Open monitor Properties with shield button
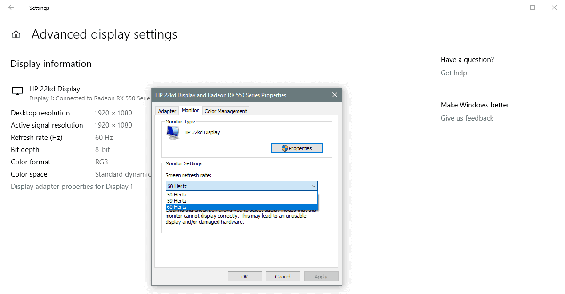The image size is (565, 294). tap(297, 148)
